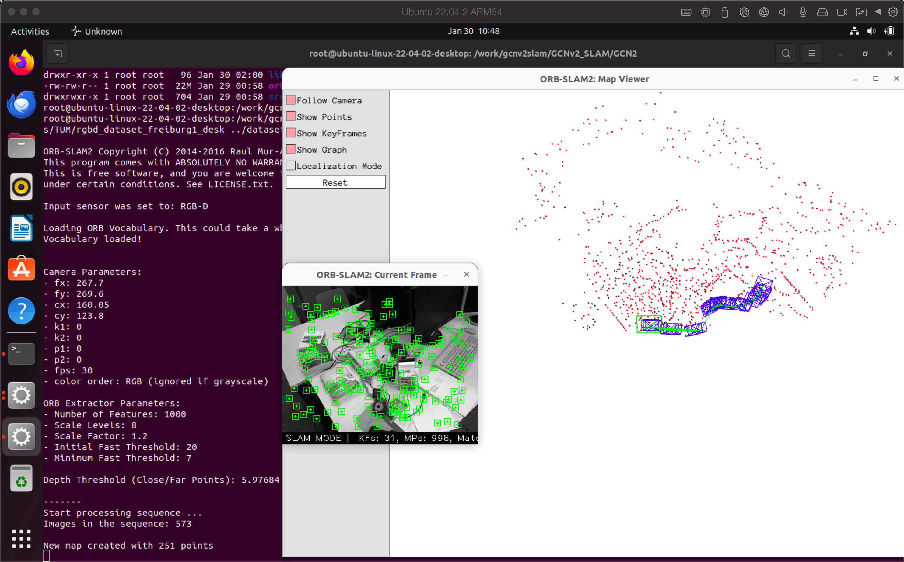904x562 pixels.
Task: Click the VM sound speaker icon
Action: point(783,12)
